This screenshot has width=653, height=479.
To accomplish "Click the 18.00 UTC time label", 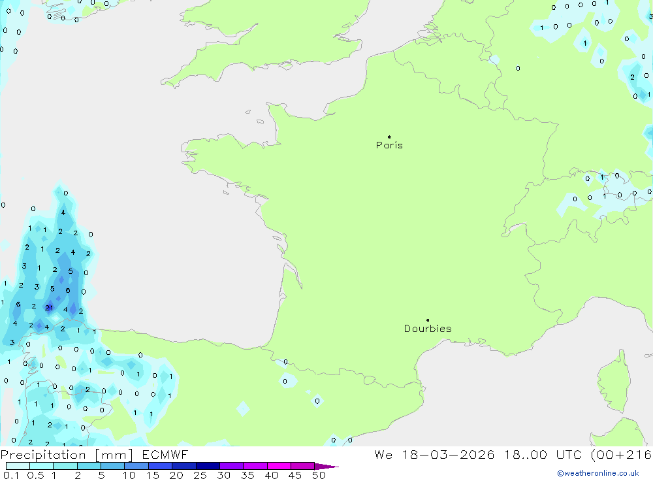I will pos(543,454).
